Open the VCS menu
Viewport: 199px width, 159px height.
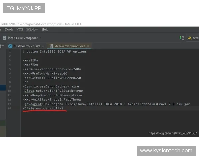(x=20, y=30)
